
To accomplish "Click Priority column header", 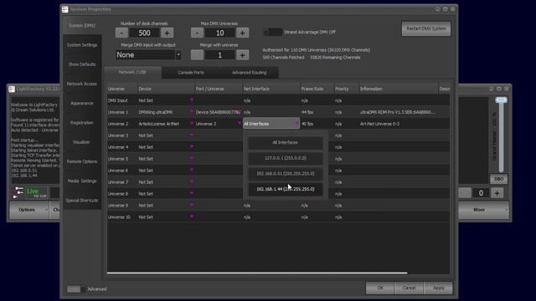I will (x=346, y=89).
